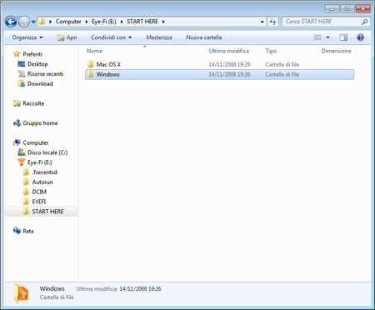Sort by the Ultima modifica column header
The height and width of the screenshot is (310, 375).
229,51
